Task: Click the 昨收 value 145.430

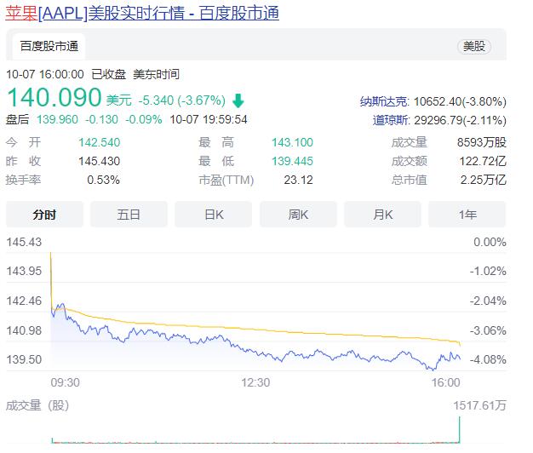Action: coord(100,161)
